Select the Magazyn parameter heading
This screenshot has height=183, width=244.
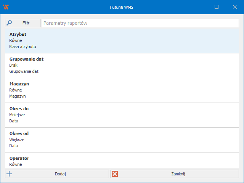(19, 84)
